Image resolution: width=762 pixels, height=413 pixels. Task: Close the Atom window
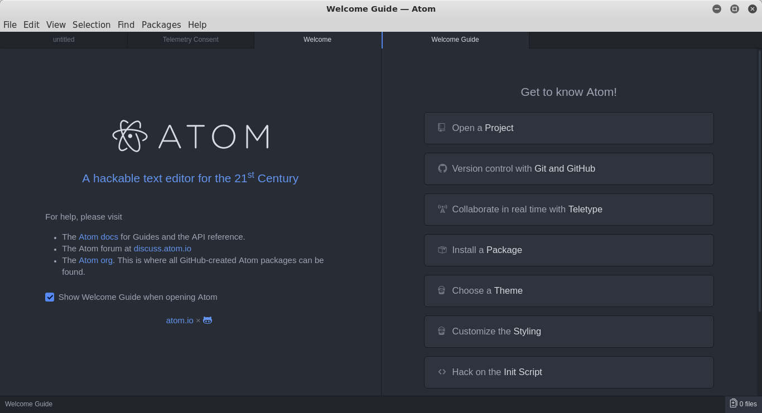(x=752, y=9)
